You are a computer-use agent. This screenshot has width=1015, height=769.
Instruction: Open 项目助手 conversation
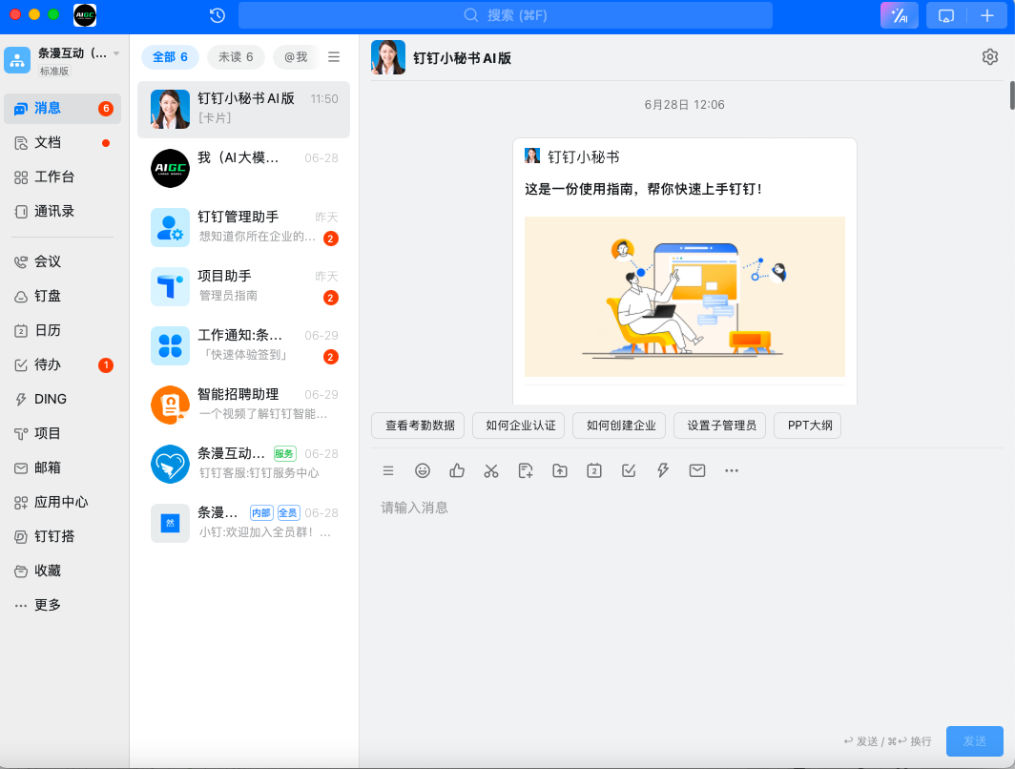click(x=243, y=287)
